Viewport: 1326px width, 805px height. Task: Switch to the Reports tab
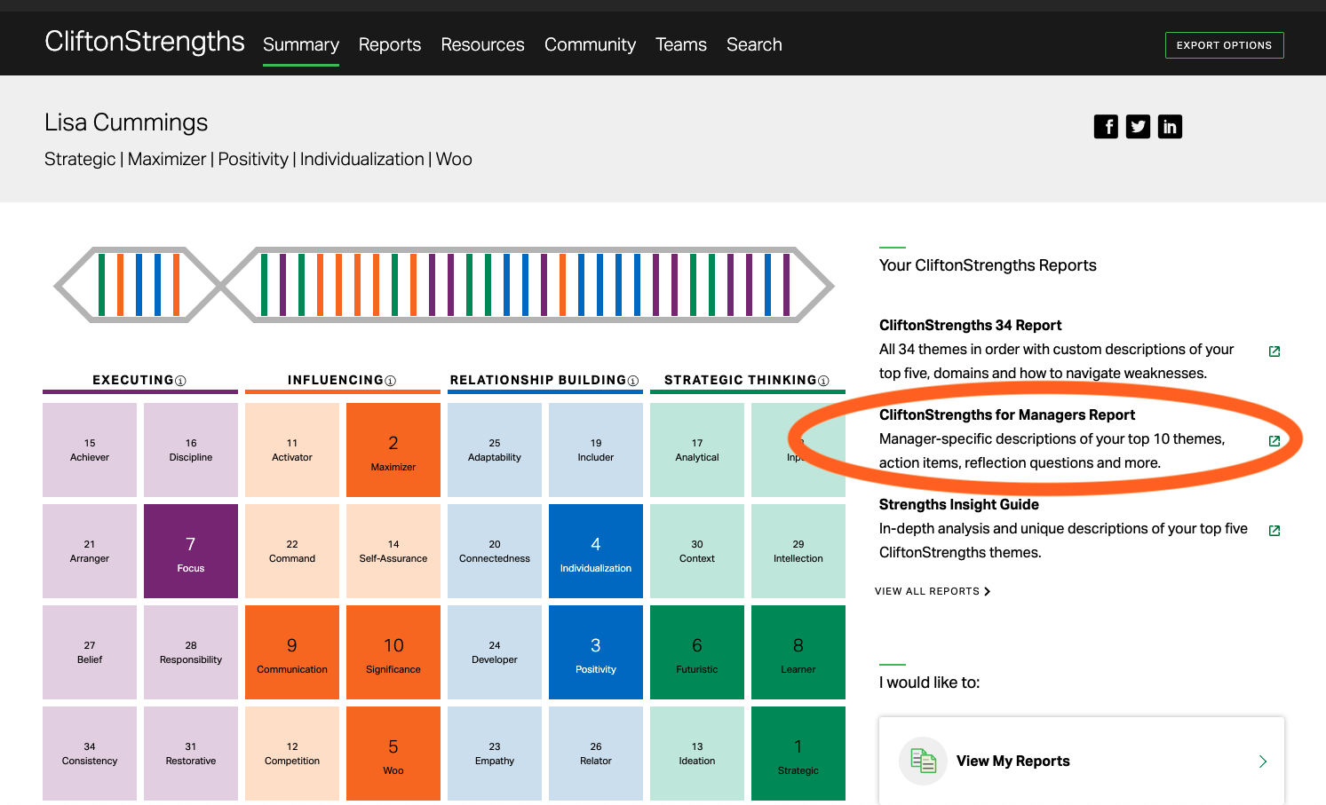[389, 44]
